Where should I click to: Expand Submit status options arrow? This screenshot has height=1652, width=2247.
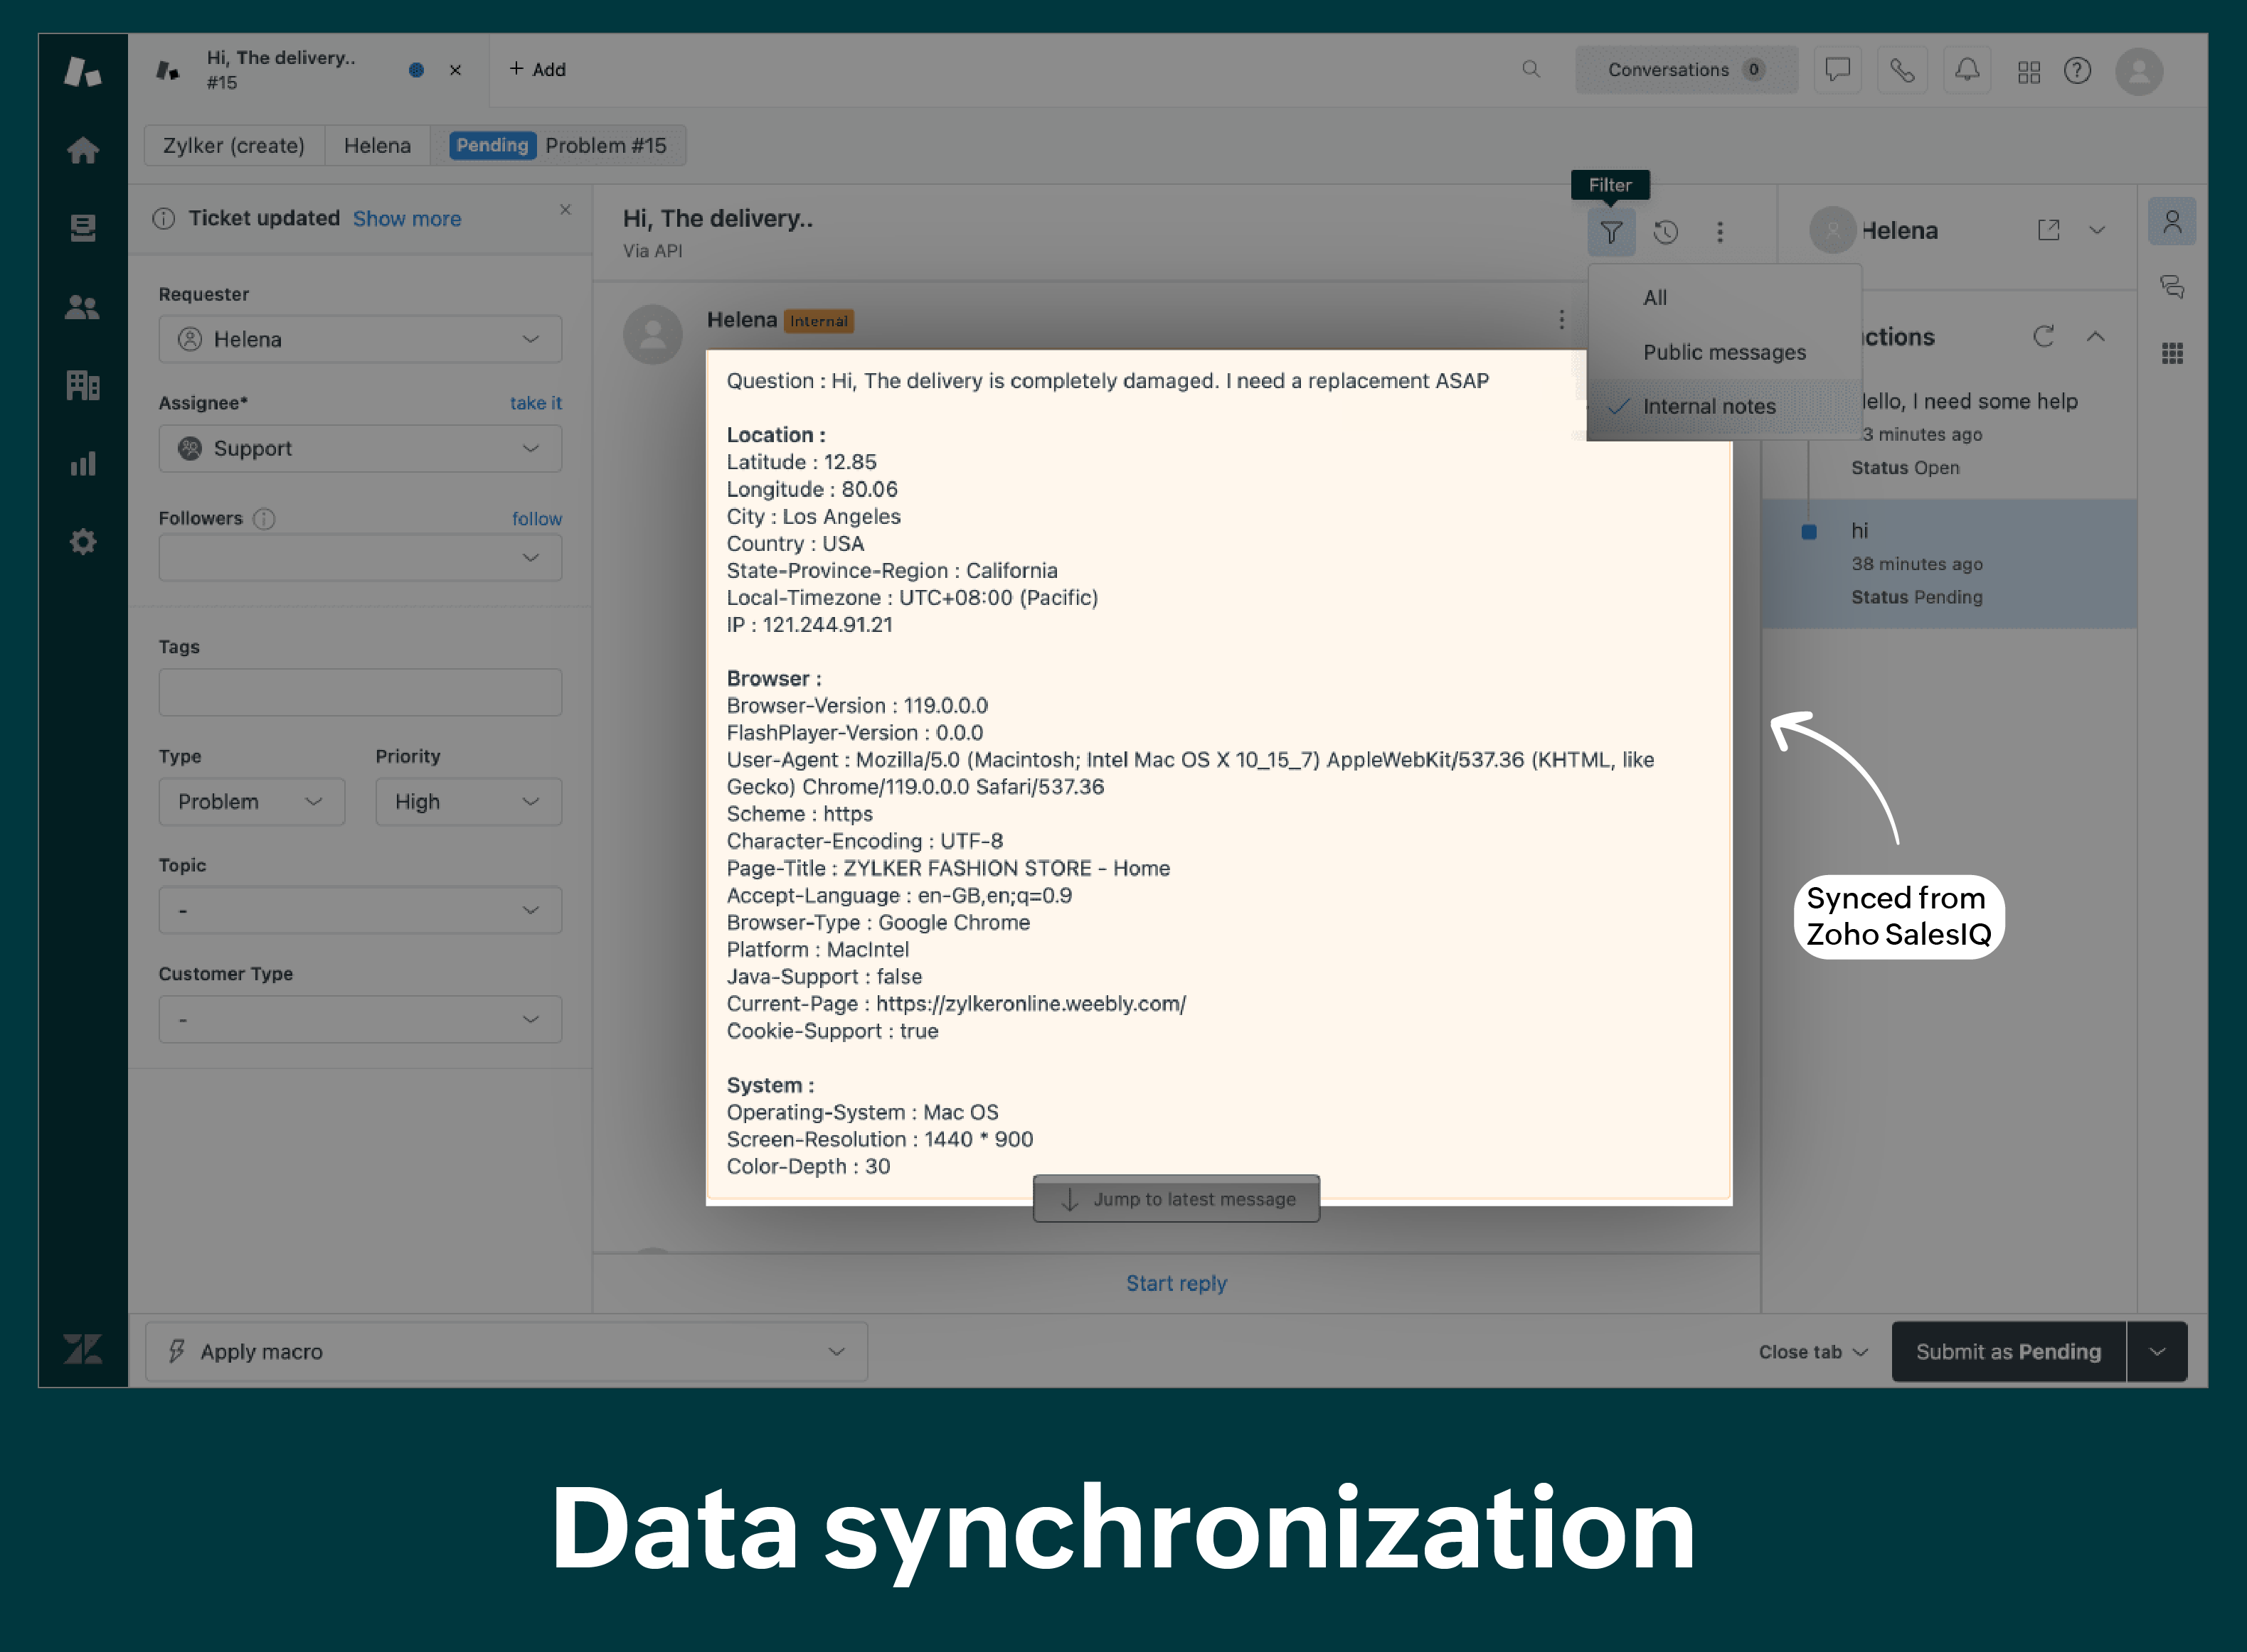click(x=2157, y=1351)
